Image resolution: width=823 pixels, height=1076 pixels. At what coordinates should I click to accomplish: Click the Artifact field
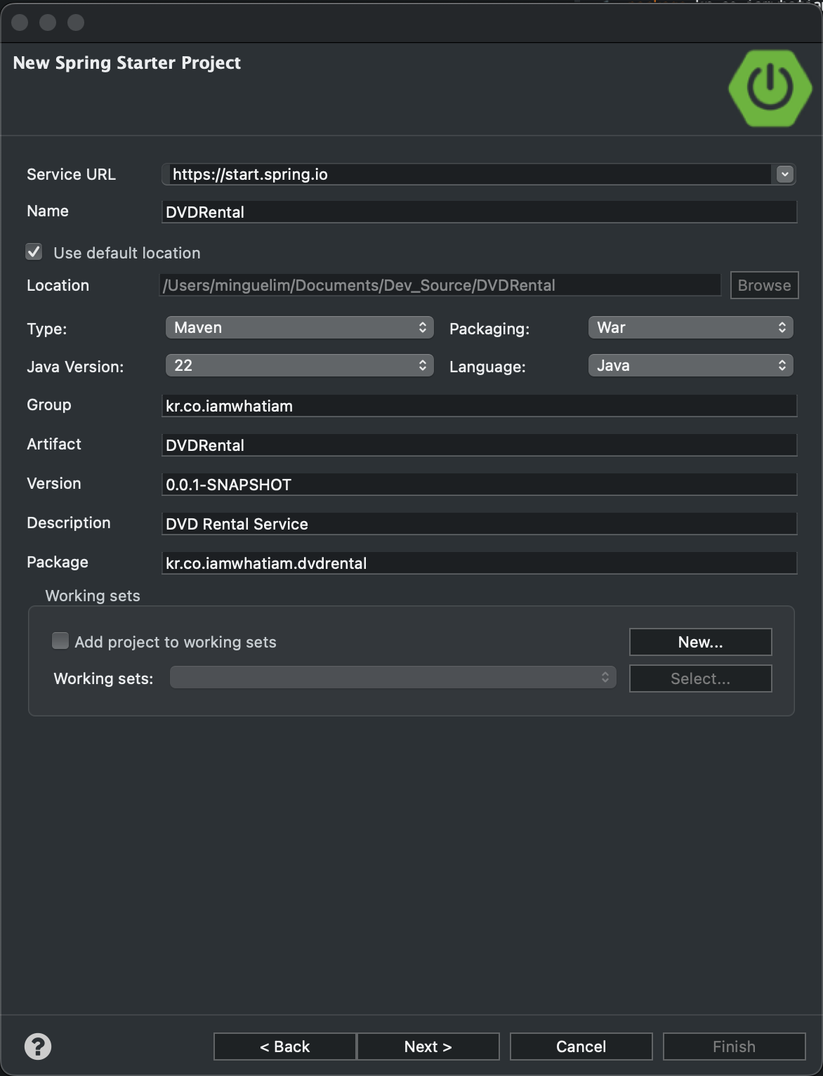[479, 445]
